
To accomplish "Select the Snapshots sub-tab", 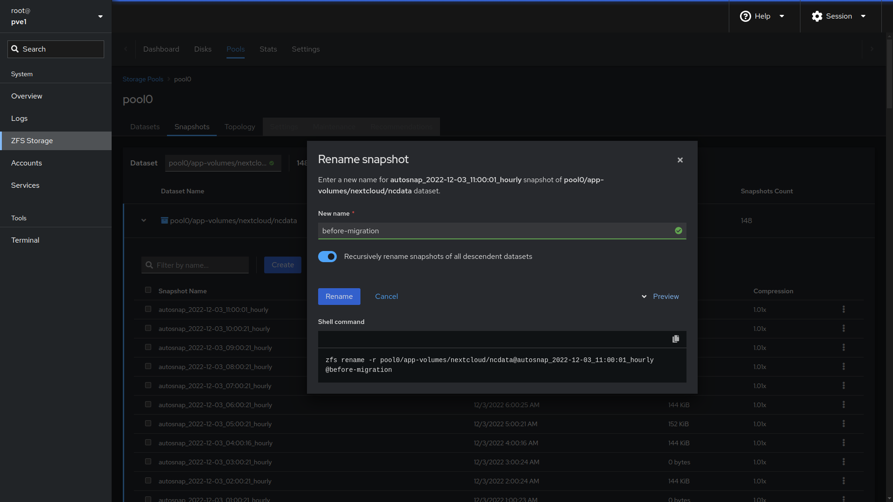I will [x=192, y=127].
